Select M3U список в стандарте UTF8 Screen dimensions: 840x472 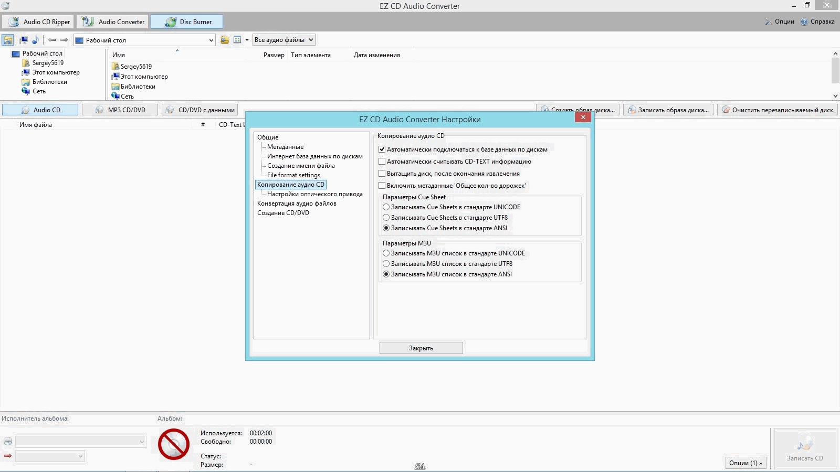tap(386, 264)
